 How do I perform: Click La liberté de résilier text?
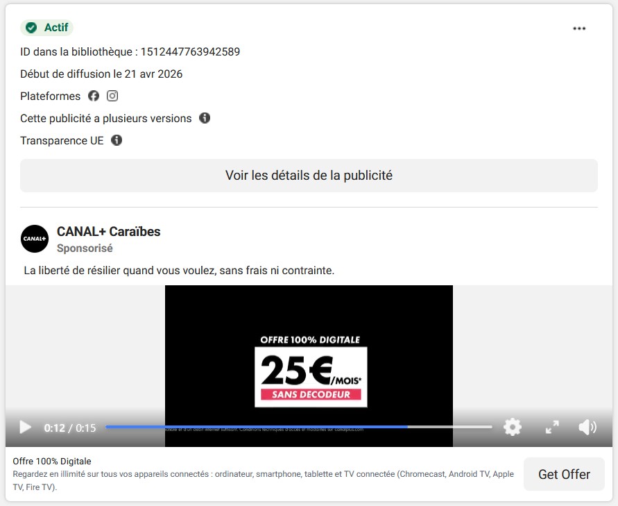[179, 271]
